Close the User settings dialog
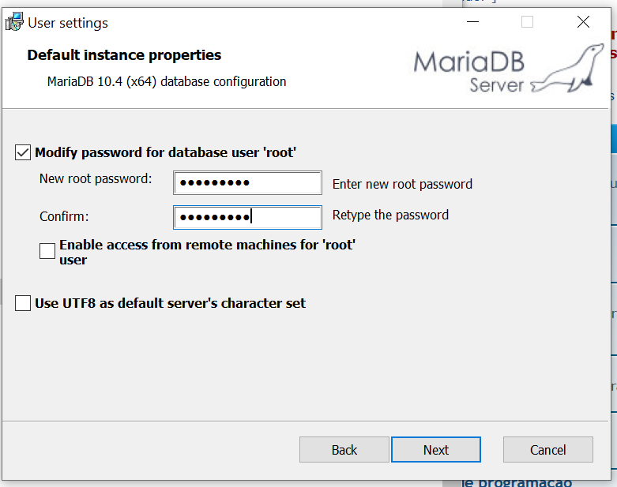 583,22
